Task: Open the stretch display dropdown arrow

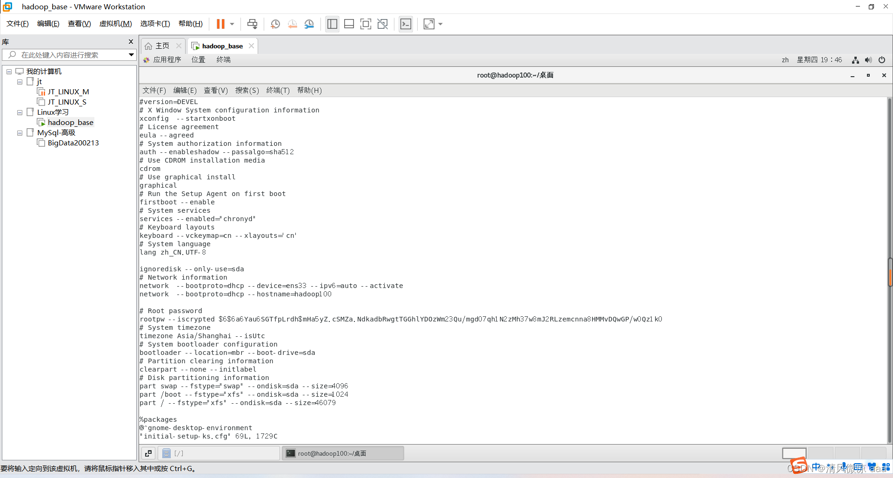Action: pyautogui.click(x=440, y=24)
